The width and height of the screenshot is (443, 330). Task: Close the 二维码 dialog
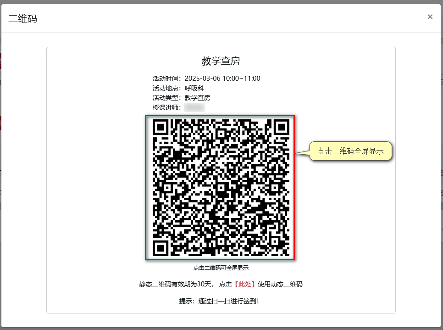(x=430, y=17)
